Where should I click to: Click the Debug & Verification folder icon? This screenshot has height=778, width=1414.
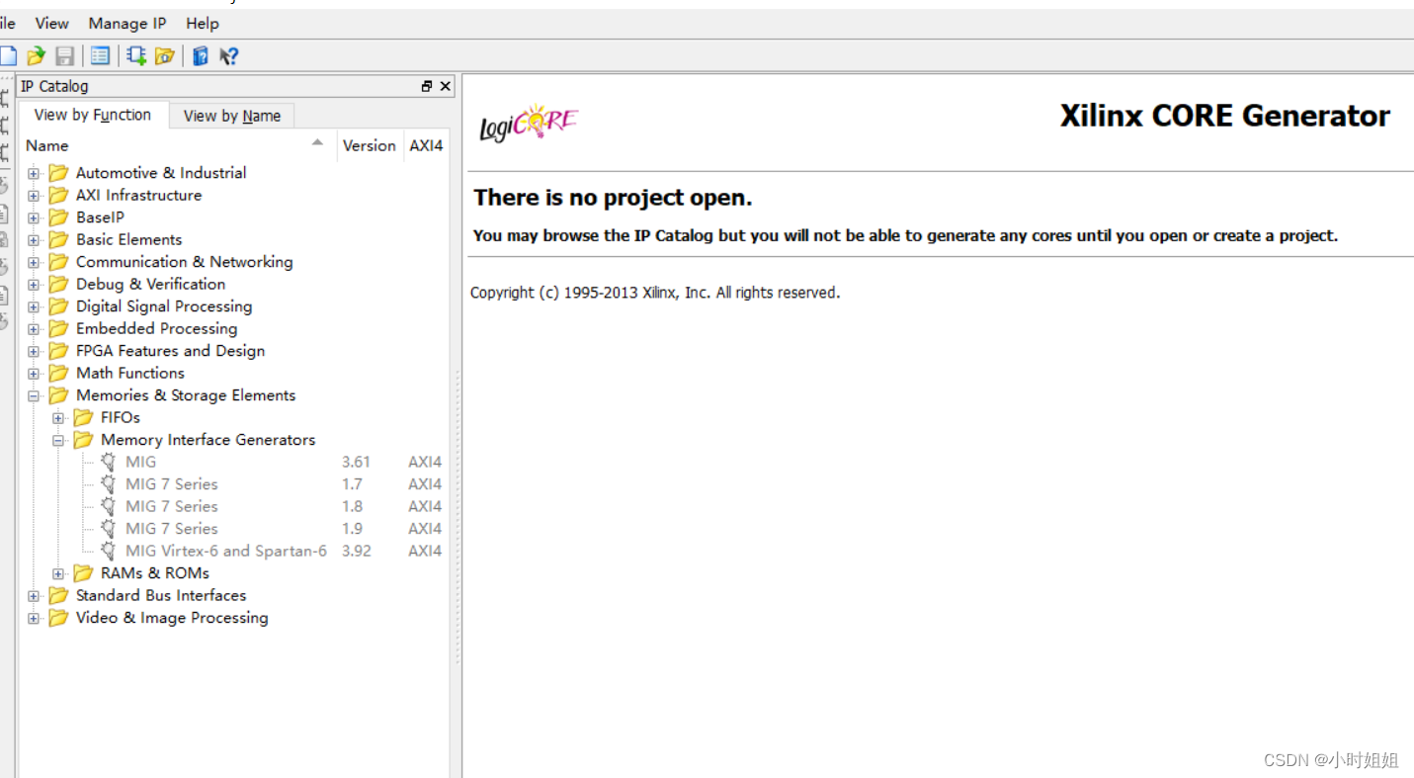(x=59, y=285)
